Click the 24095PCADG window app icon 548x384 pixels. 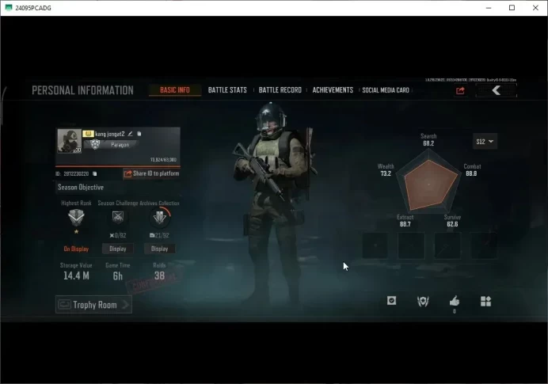point(9,8)
